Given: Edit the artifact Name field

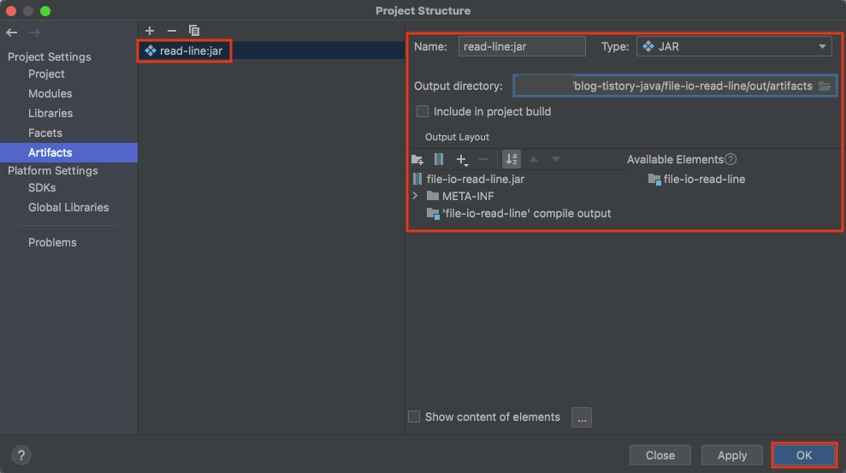Looking at the screenshot, I should click(522, 46).
